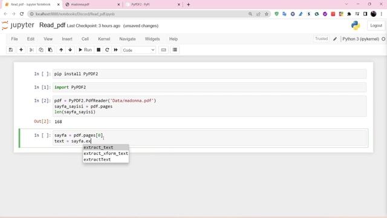Open a new browser tab
387x218 pixels.
(x=188, y=4)
